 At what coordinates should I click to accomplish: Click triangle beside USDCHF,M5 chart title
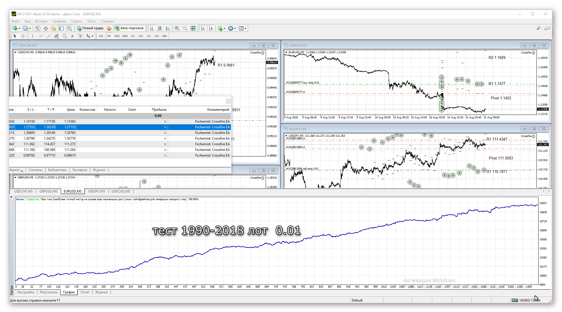[x=16, y=52]
